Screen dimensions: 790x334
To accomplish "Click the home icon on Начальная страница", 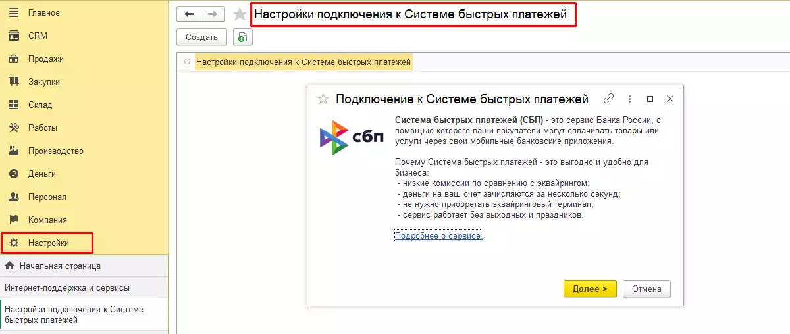I will click(10, 266).
